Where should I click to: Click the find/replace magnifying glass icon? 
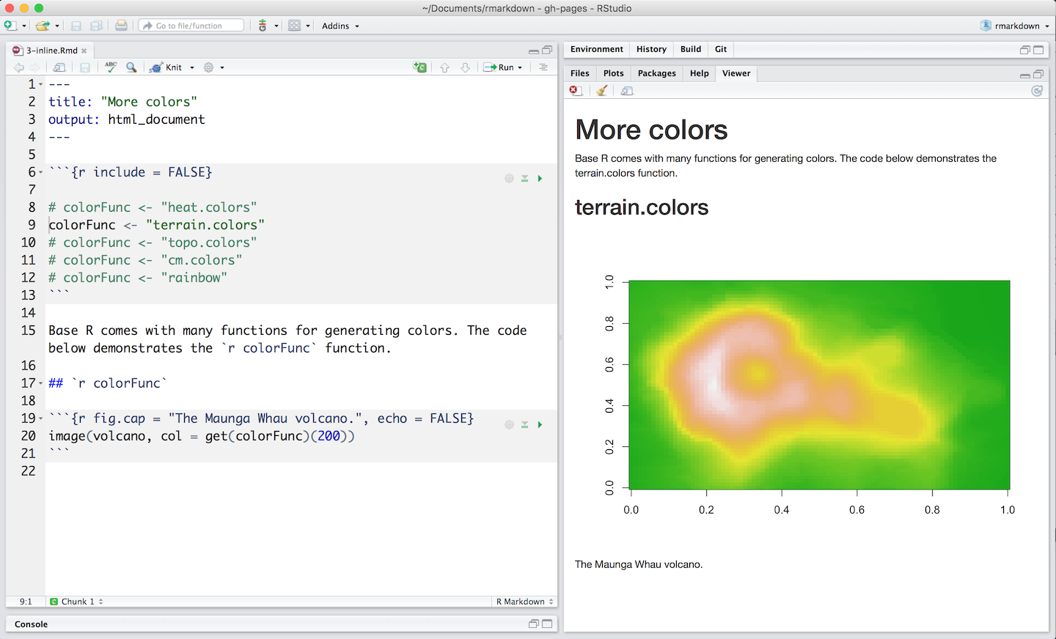click(x=131, y=67)
